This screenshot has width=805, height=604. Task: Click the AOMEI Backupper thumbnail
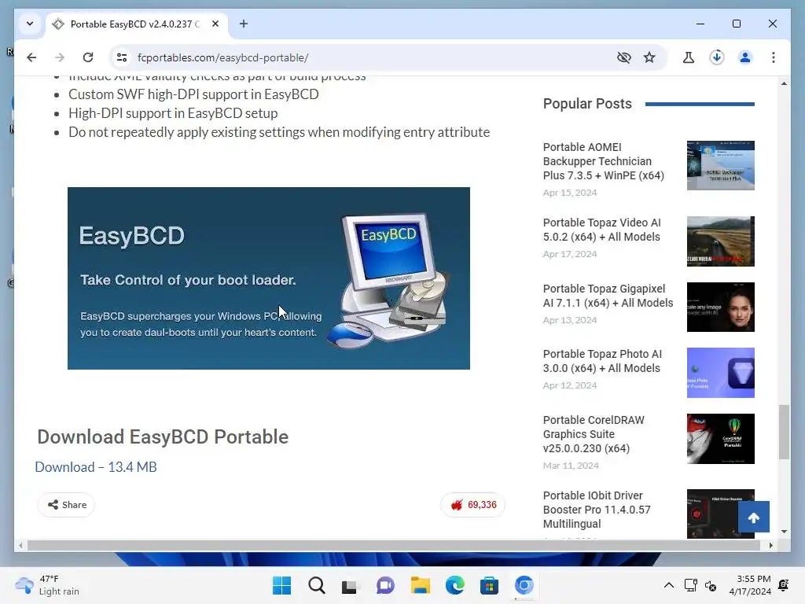coord(721,165)
